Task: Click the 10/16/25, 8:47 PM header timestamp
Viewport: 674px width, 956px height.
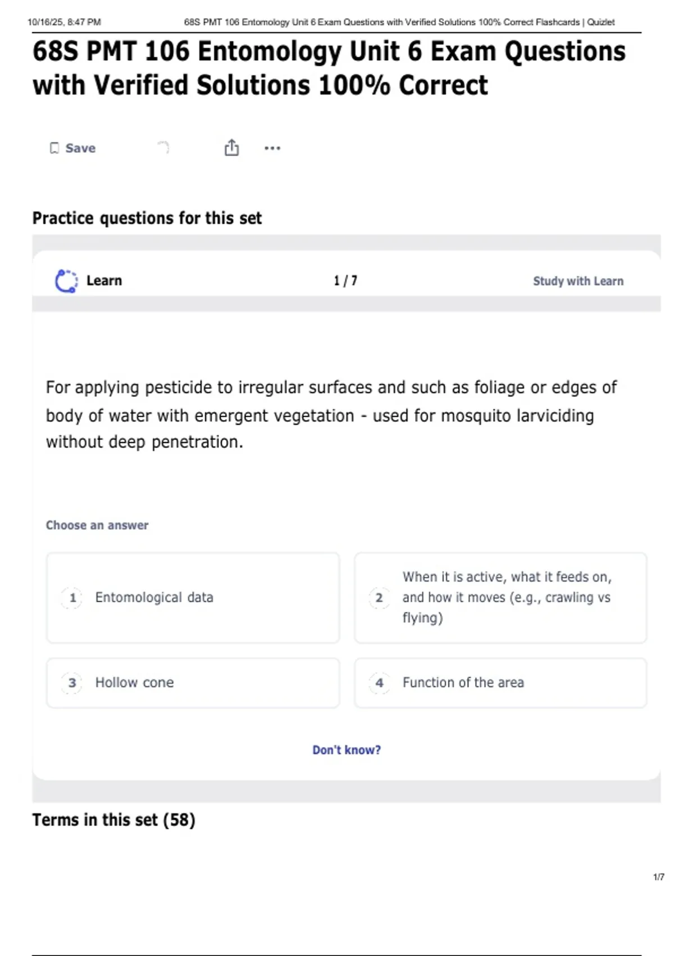Action: point(64,22)
